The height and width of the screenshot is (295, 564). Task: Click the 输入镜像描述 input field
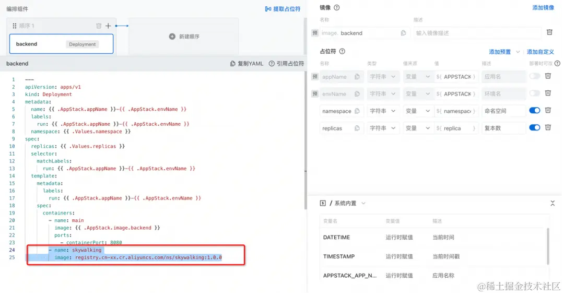point(477,33)
